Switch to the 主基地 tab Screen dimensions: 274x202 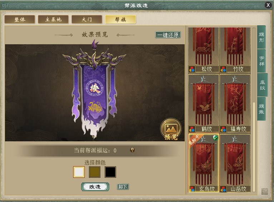point(53,19)
